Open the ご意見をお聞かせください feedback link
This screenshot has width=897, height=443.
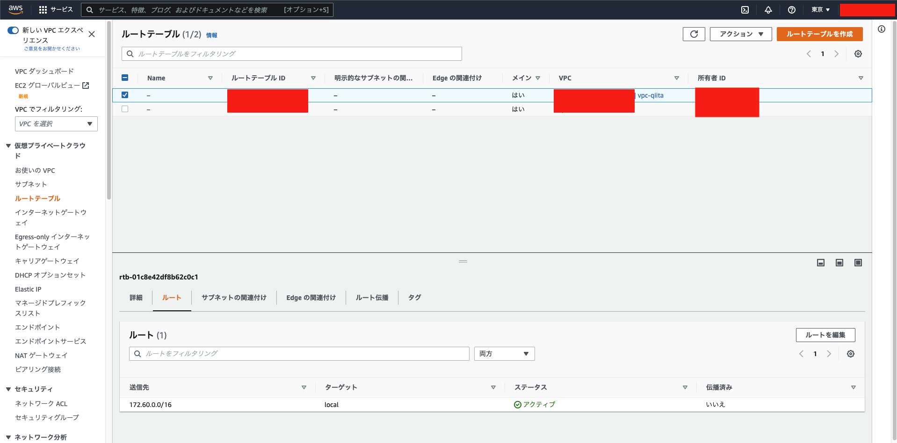pyautogui.click(x=52, y=49)
